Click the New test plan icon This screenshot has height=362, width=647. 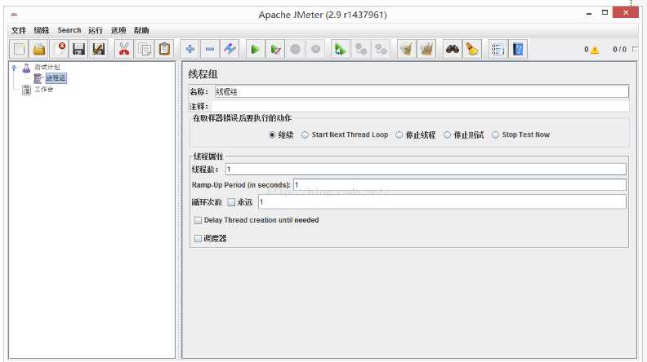click(19, 50)
